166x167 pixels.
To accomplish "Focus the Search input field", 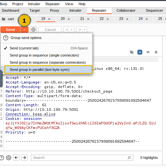I will (x=82, y=158).
